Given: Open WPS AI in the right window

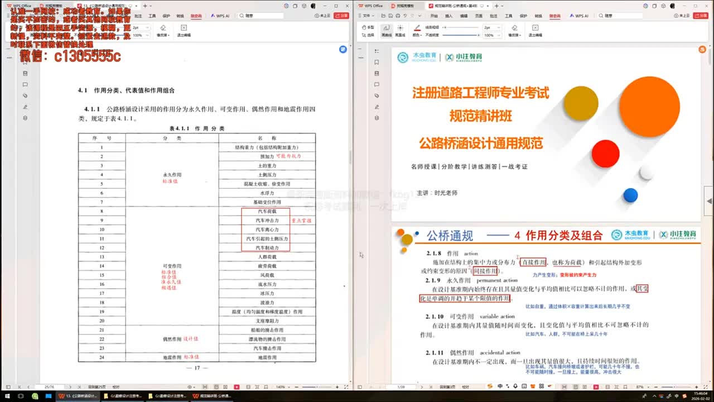Looking at the screenshot, I should coord(579,16).
